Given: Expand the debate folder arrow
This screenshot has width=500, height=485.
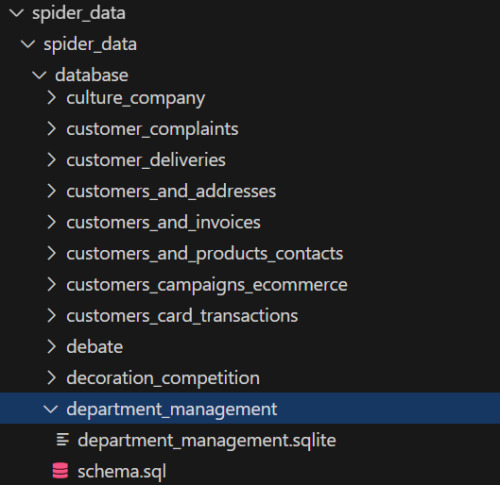Looking at the screenshot, I should 51,346.
